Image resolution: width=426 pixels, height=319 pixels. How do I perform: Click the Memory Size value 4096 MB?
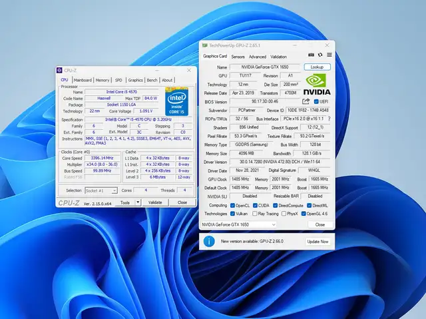[246, 153]
